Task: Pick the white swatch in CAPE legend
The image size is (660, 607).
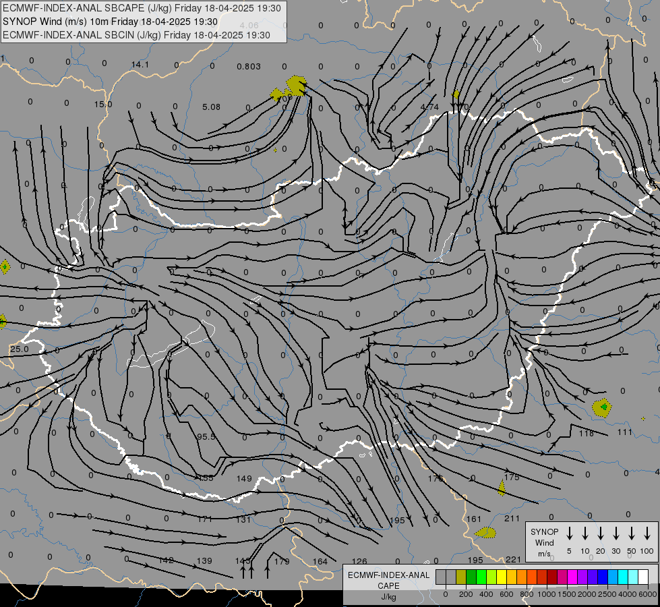Action: click(x=643, y=577)
